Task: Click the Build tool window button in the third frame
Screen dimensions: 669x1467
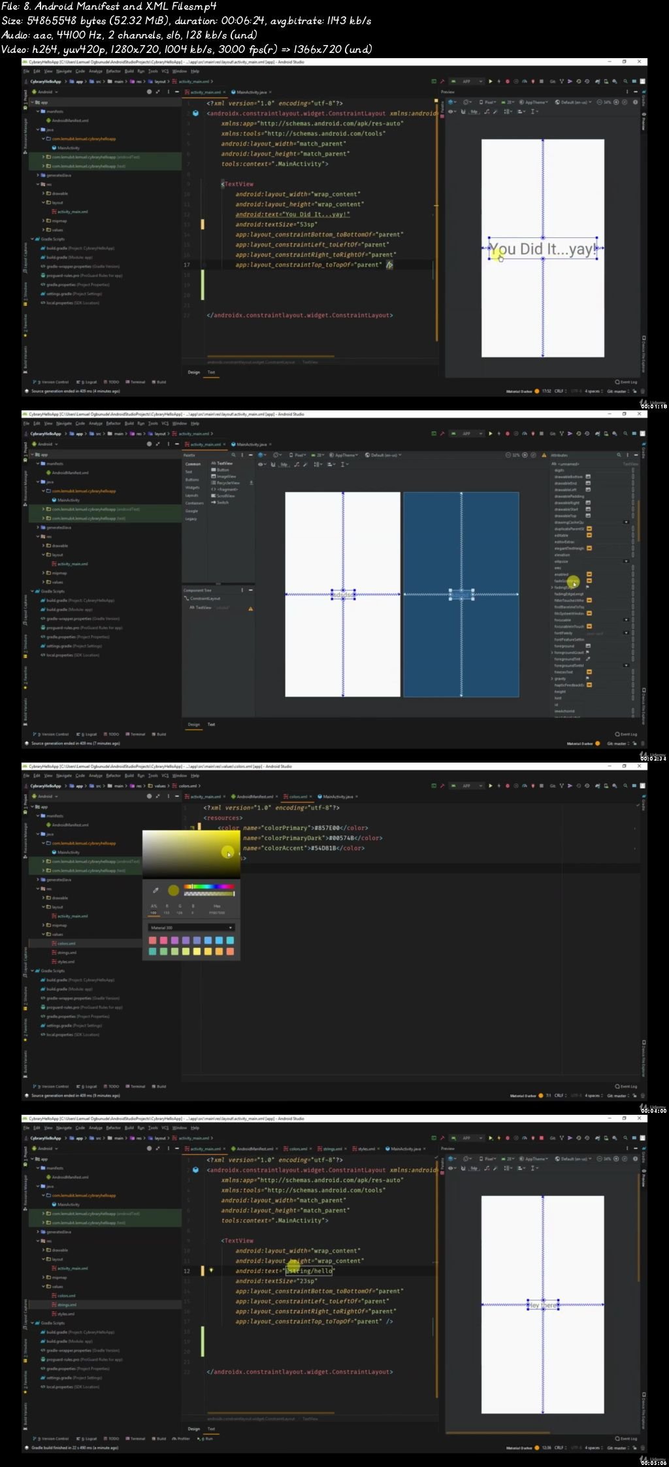Action: pos(159,1087)
